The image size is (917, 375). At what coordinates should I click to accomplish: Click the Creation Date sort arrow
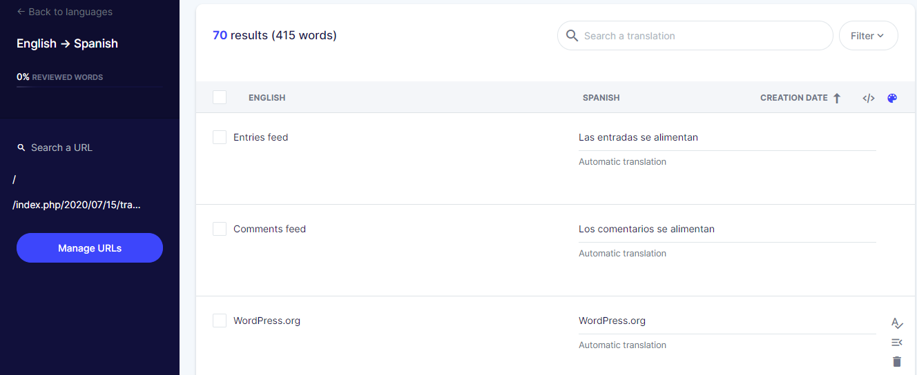coord(837,98)
